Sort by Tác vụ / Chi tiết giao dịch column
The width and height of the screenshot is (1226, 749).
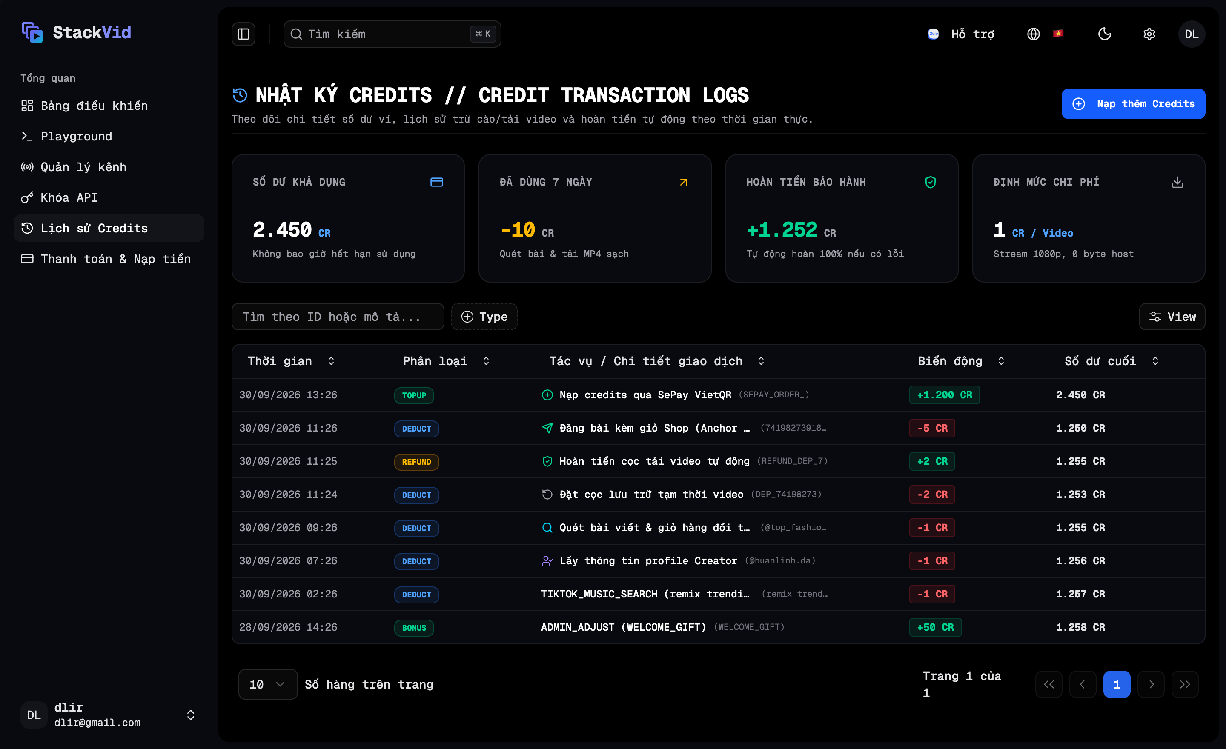point(656,361)
